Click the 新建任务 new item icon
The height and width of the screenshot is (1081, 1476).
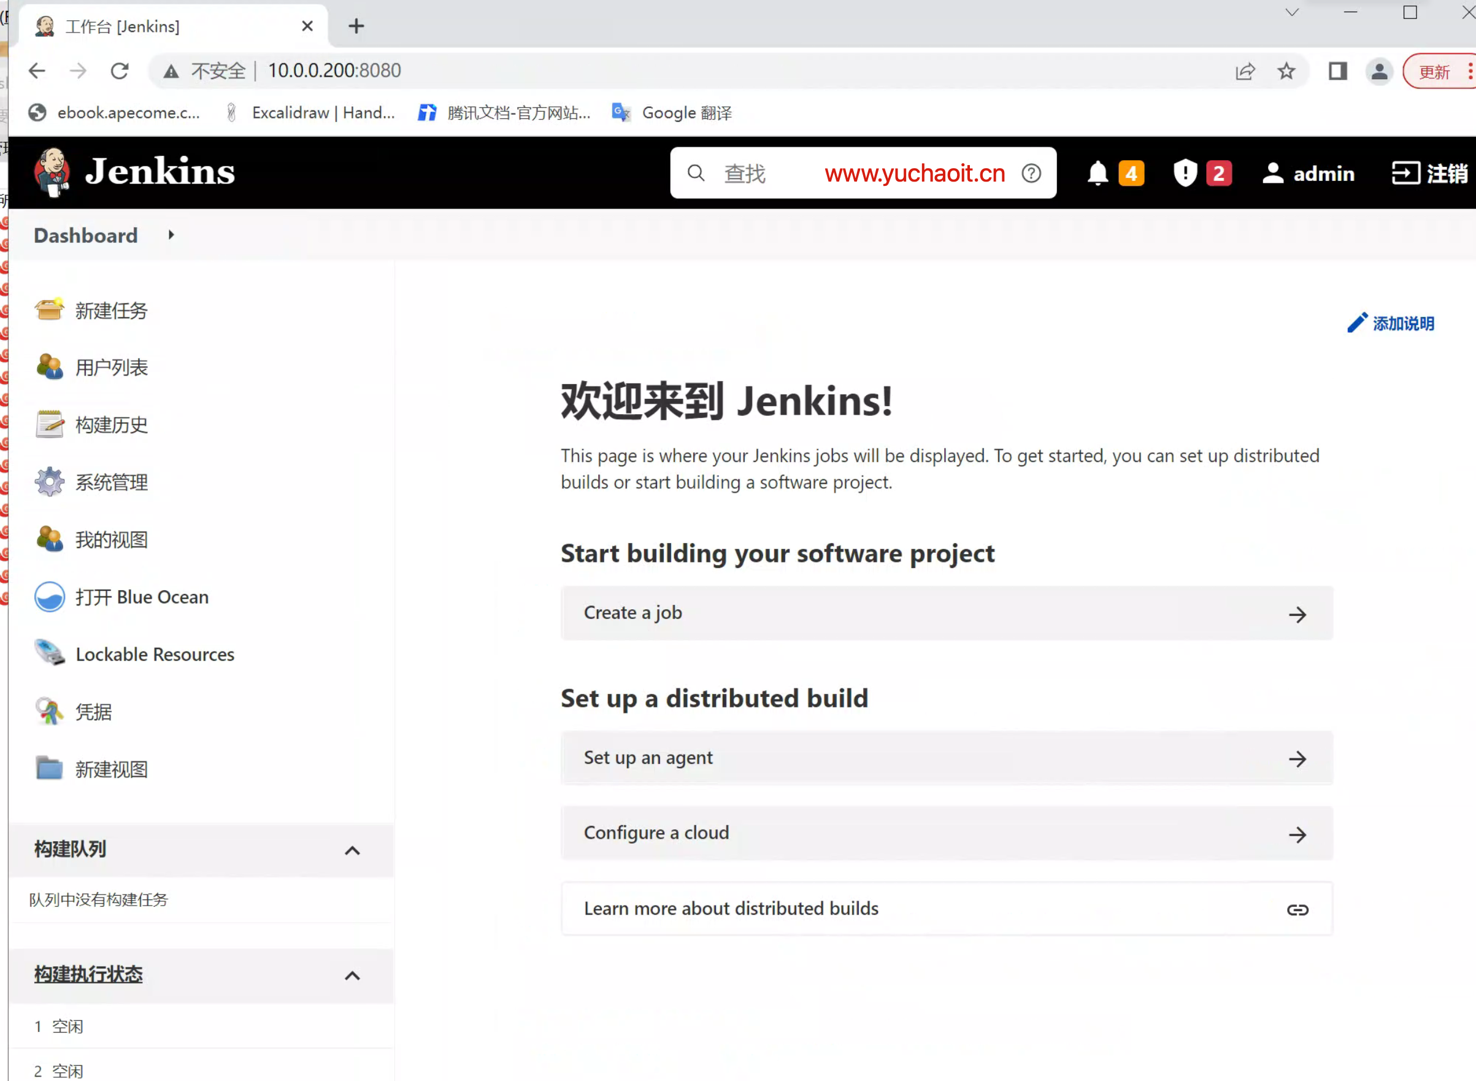tap(49, 310)
